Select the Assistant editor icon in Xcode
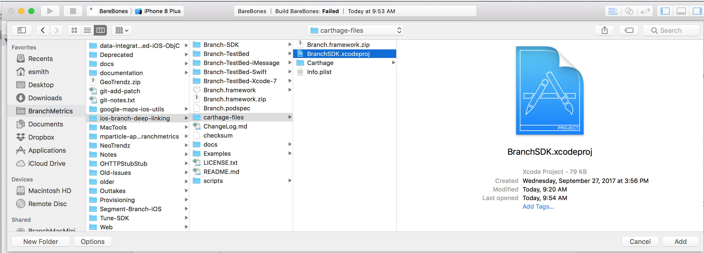This screenshot has width=704, height=253. coord(629,11)
